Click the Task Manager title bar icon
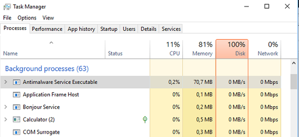Image resolution: width=299 pixels, height=137 pixels. [7, 7]
